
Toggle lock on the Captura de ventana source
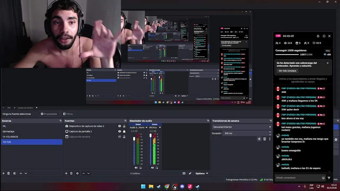[x=124, y=137]
